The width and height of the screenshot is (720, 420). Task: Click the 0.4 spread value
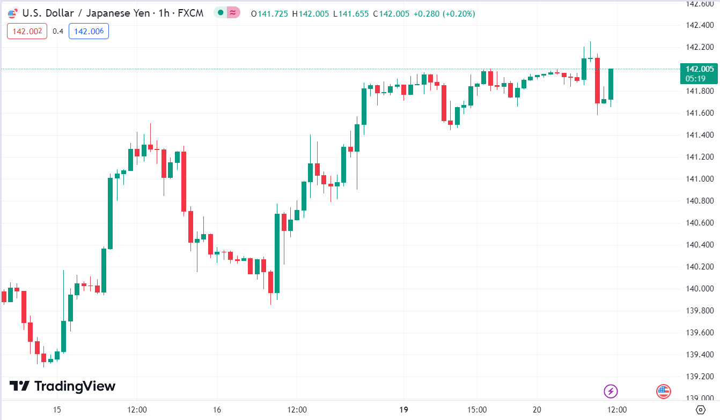(58, 31)
